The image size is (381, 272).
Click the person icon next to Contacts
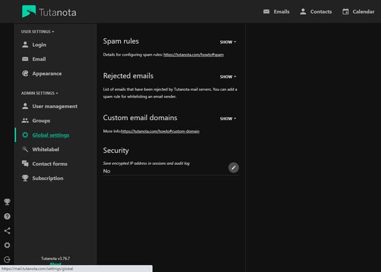(303, 11)
